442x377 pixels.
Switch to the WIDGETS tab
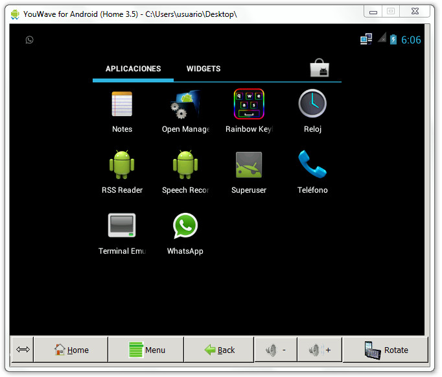point(204,69)
